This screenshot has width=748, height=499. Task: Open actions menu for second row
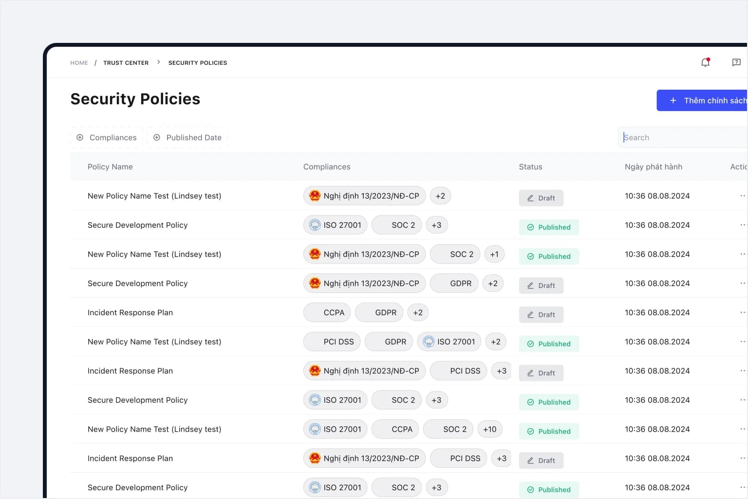point(743,225)
